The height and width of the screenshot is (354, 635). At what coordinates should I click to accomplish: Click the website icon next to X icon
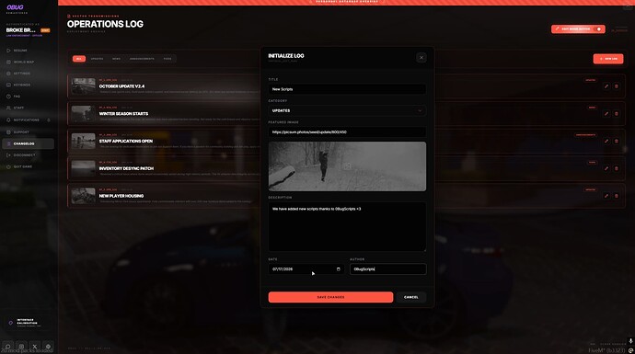click(x=48, y=347)
